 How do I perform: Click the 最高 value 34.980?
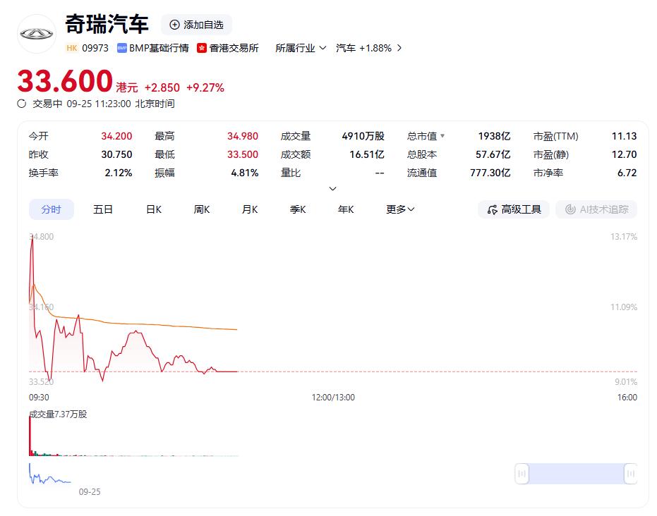point(243,136)
